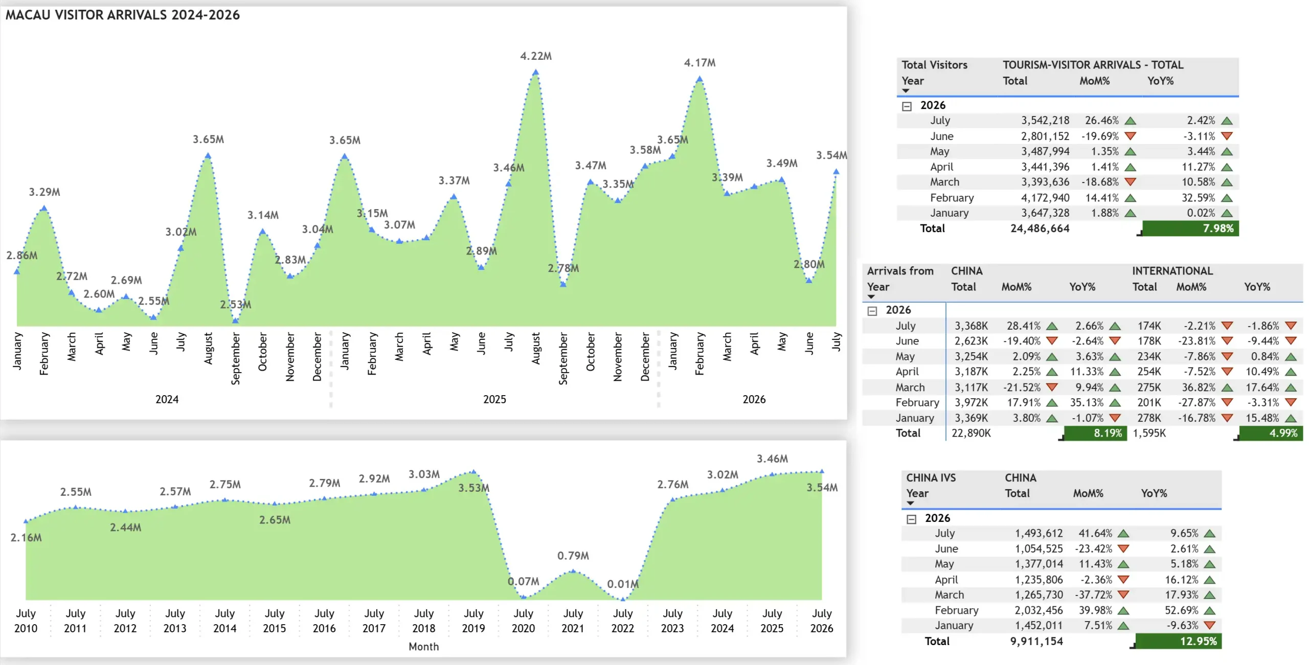Click the 9,911,154 China IVS total value
The height and width of the screenshot is (665, 1309).
coord(1036,641)
